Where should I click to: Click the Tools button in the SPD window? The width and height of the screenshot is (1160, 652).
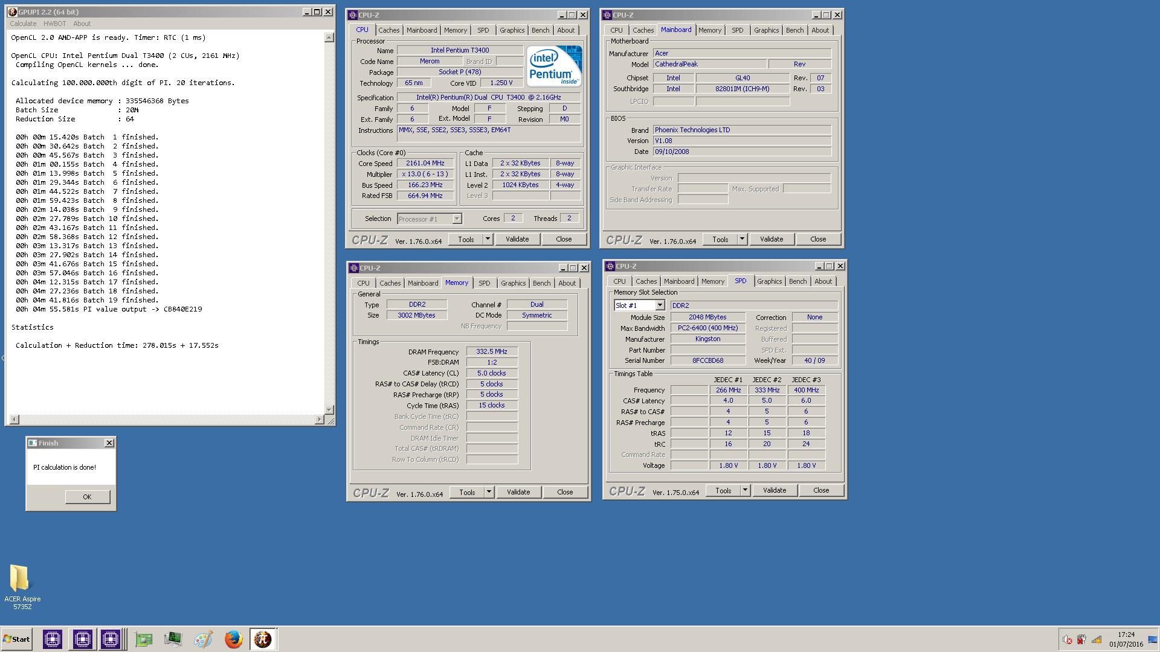(723, 490)
